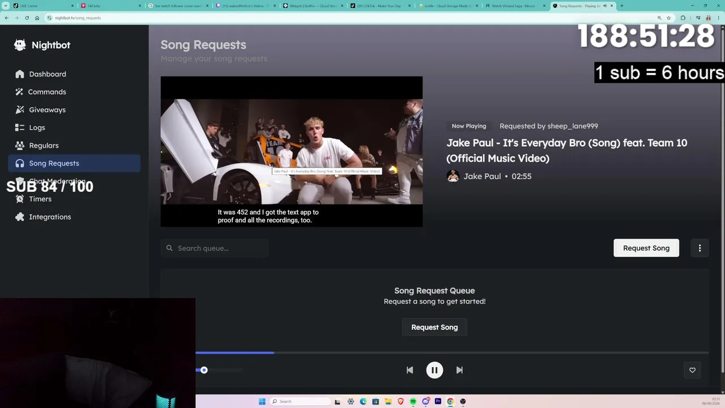Image resolution: width=725 pixels, height=408 pixels.
Task: Open Microsoft Edge from the taskbar
Action: point(363,401)
